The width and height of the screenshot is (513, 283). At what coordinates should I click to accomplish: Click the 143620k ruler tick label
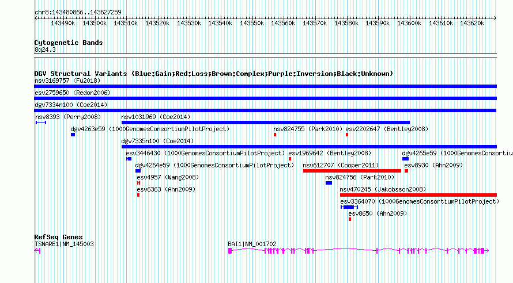point(472,23)
